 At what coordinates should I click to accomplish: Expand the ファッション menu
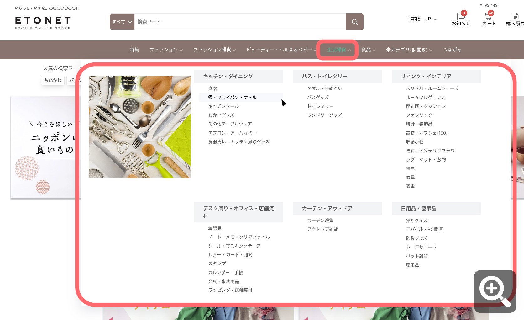coord(166,50)
